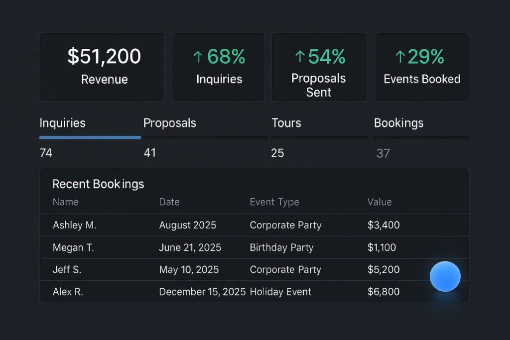Sort by the Value column header
Viewport: 510px width, 340px height.
tap(380, 202)
